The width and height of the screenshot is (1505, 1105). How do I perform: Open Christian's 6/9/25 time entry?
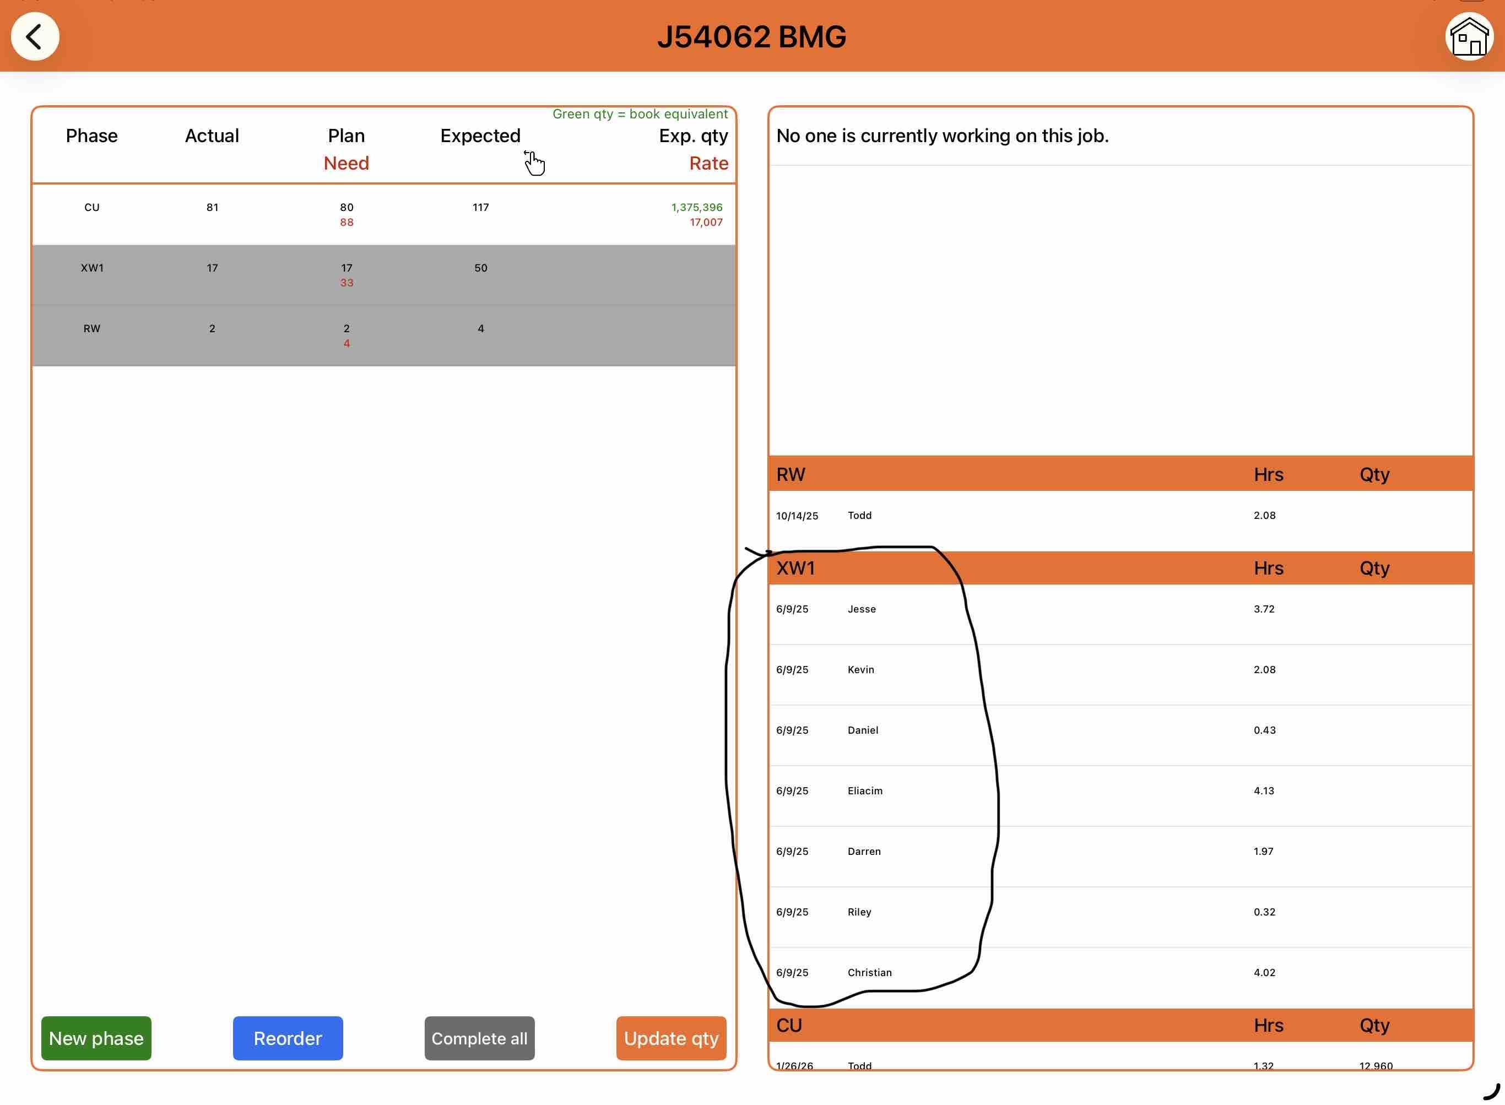coord(1120,973)
